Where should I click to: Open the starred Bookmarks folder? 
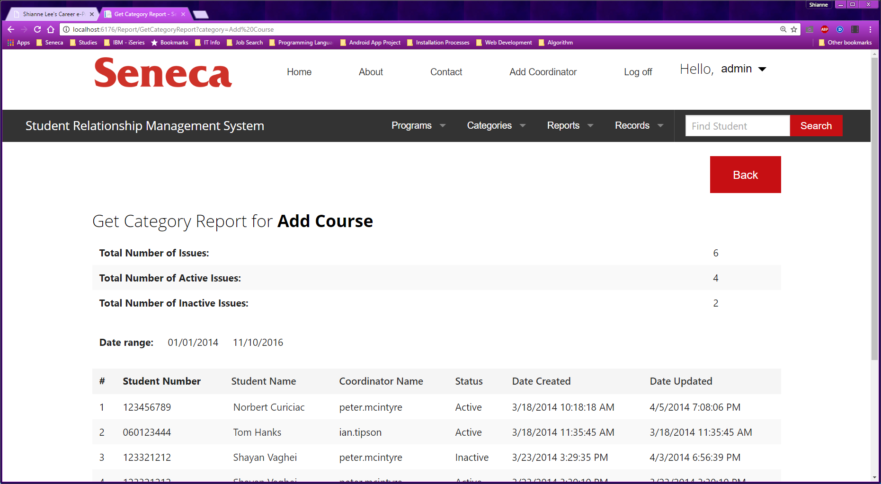click(x=169, y=43)
